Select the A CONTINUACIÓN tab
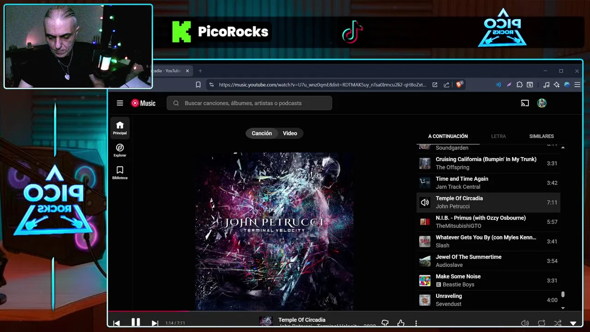 click(448, 136)
